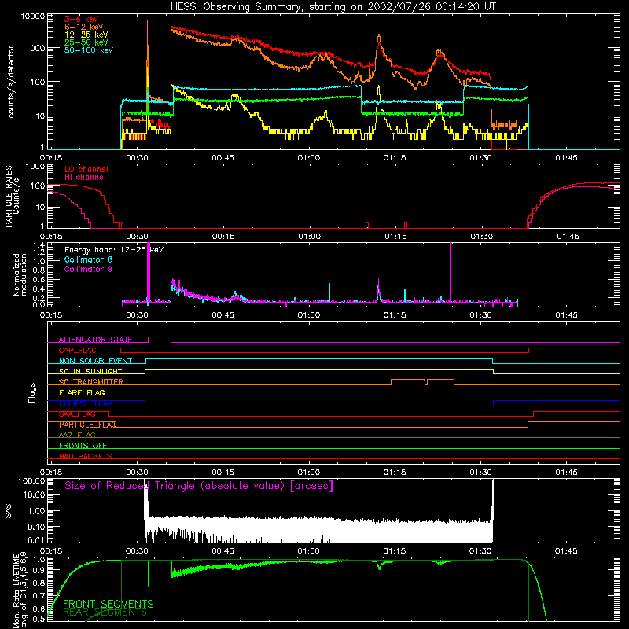
Task: Click the AAZ_FLAG label
Action: pyautogui.click(x=77, y=436)
